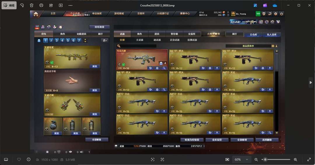Click the 转换为经验值 button
This screenshot has width=315, height=165.
192,140
